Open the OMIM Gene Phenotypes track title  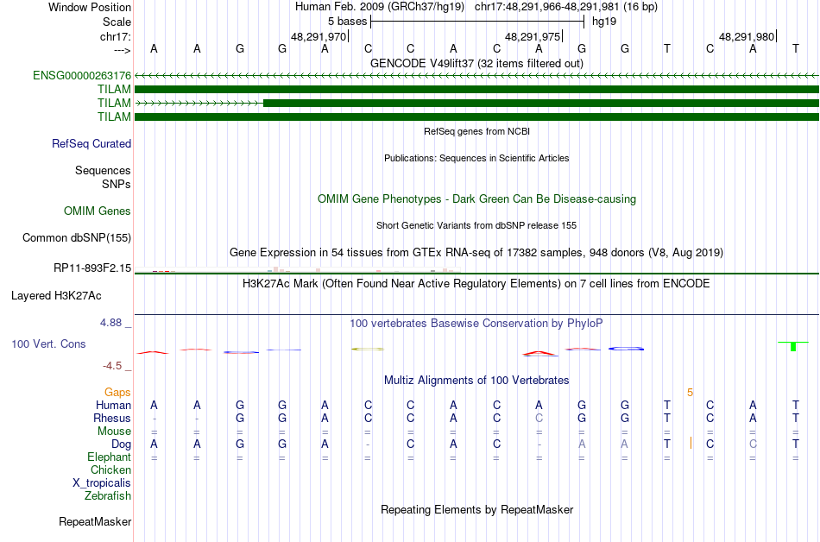(476, 199)
